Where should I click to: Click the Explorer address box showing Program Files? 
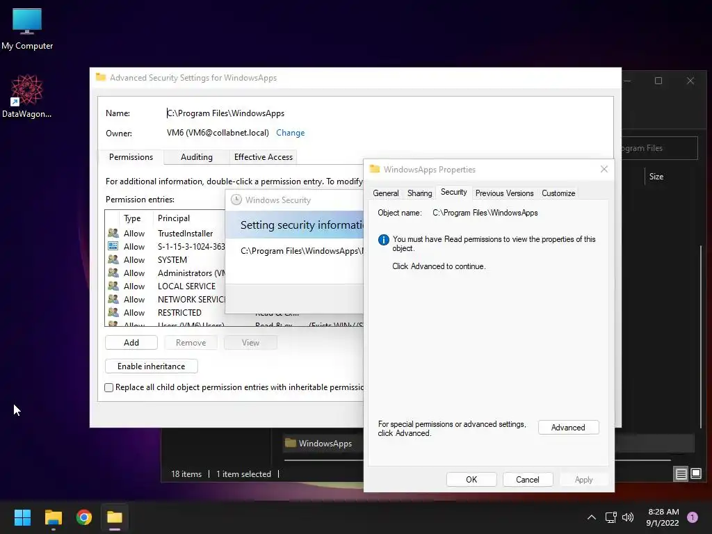click(x=659, y=148)
